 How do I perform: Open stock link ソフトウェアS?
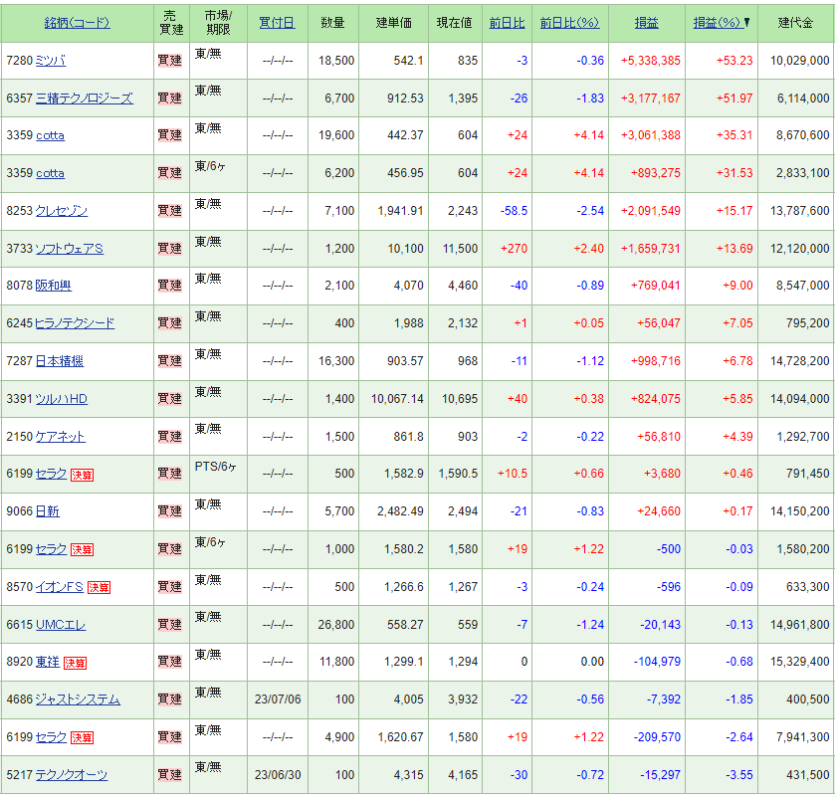[x=70, y=249]
